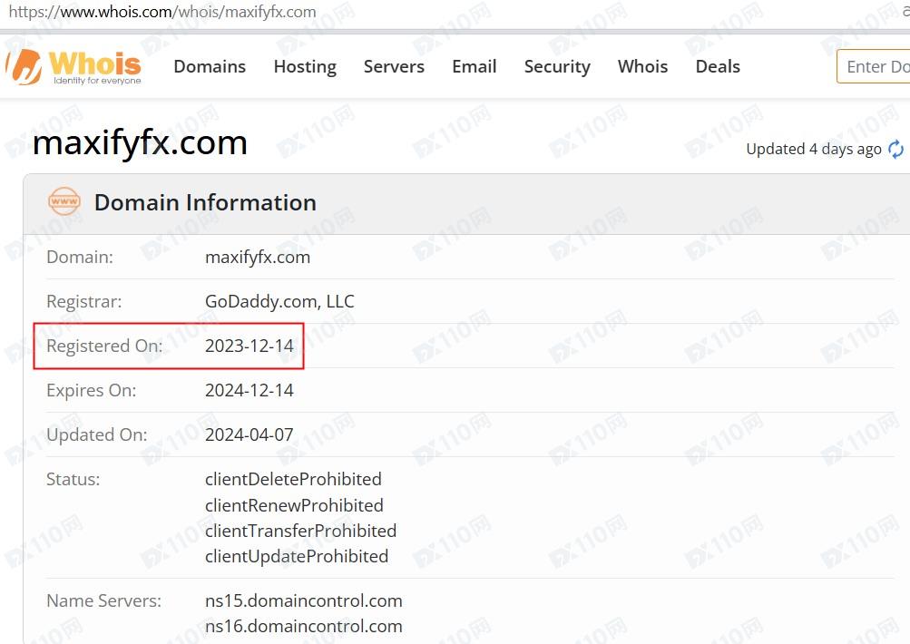910x644 pixels.
Task: Open the Email menu
Action: (x=475, y=67)
